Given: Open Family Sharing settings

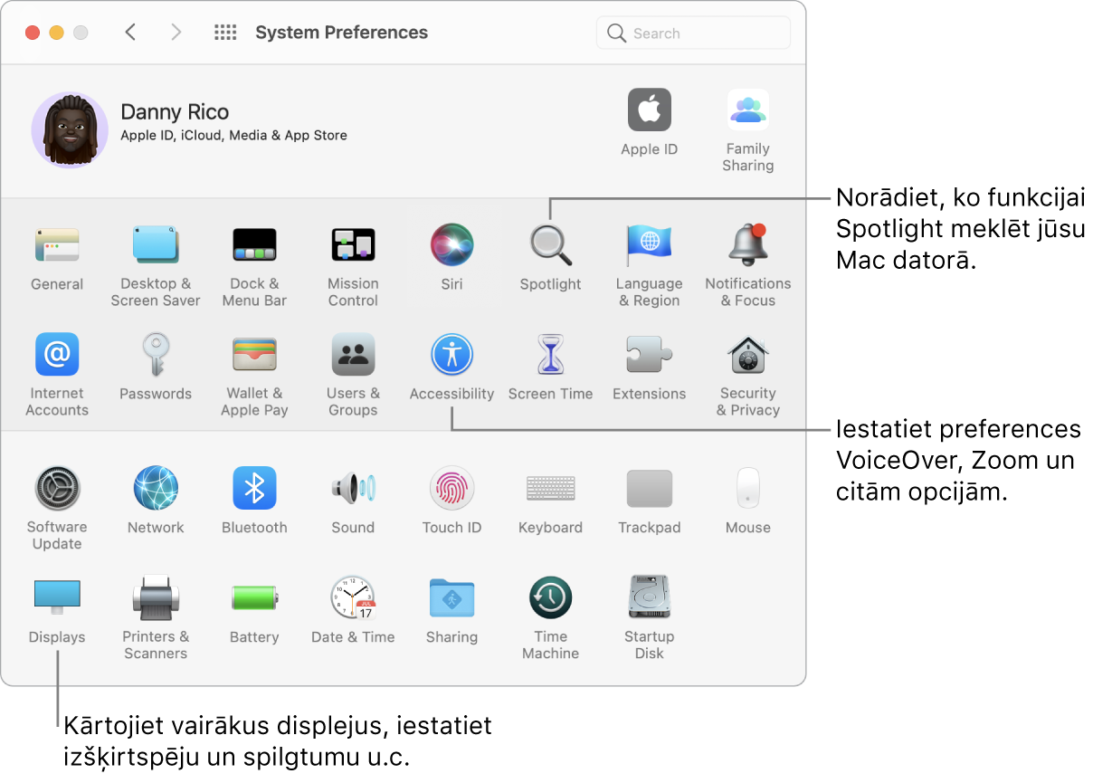Looking at the screenshot, I should [747, 109].
